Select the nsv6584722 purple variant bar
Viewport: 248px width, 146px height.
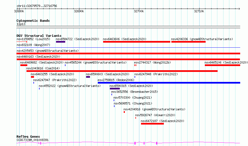[x=60, y=42]
